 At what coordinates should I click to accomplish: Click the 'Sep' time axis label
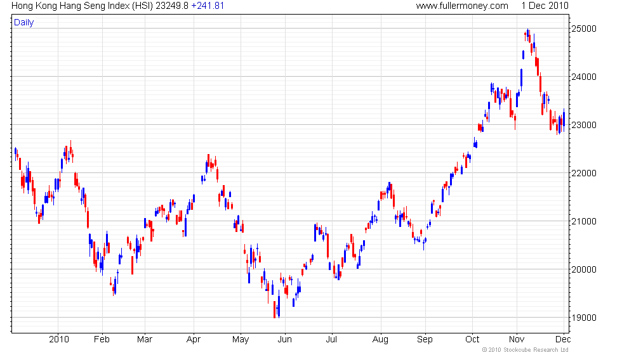(425, 340)
